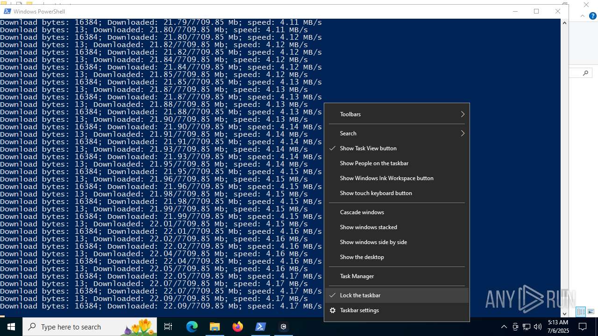Open the Action Center notifications icon

click(583, 327)
